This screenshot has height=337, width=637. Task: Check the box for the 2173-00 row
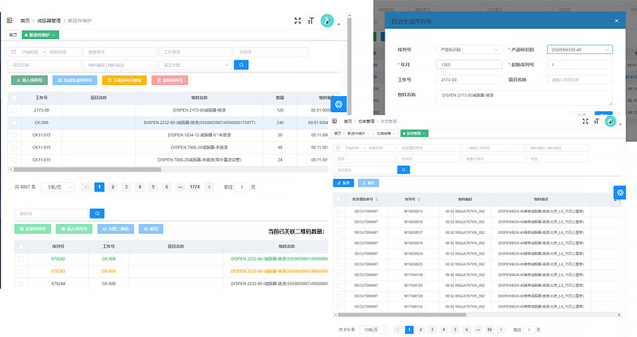click(14, 110)
